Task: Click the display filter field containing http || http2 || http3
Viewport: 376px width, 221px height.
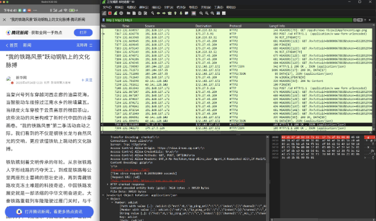Action: point(229,20)
